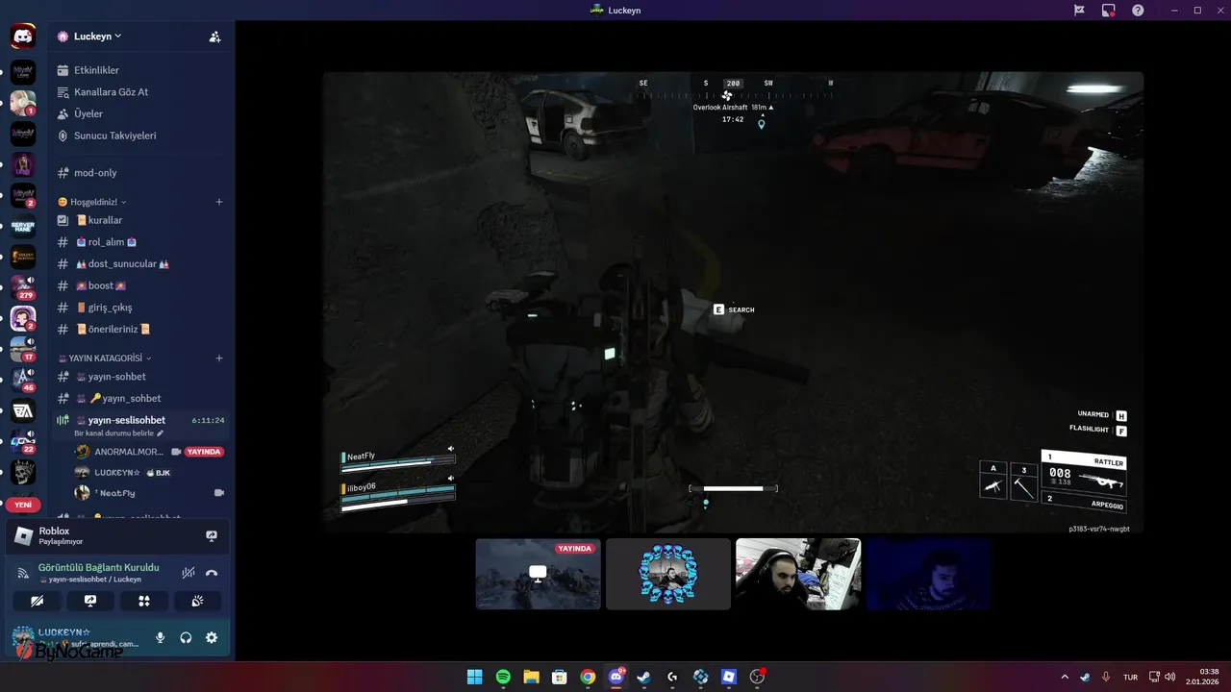Open the mod-only channel
Image resolution: width=1231 pixels, height=692 pixels.
139,173
